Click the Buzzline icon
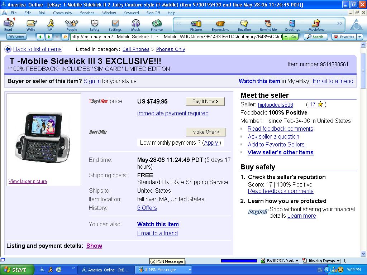Screen dimensions: 367x275 point(244,25)
